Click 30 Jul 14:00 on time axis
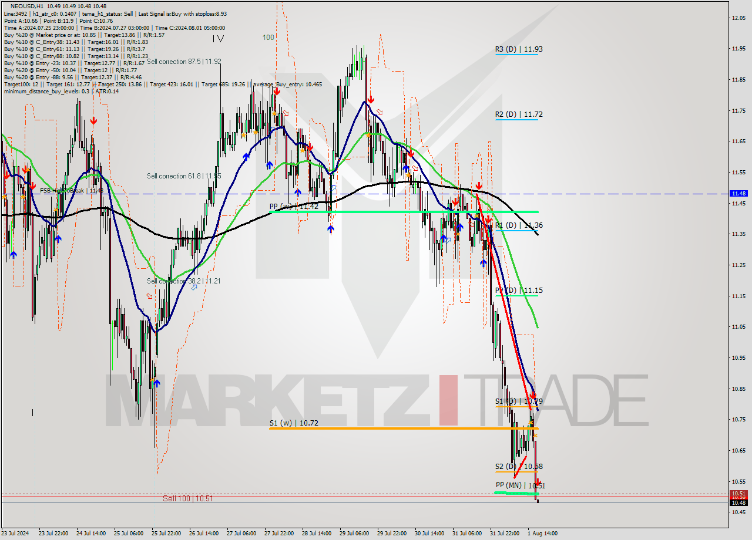Viewport: 752px width, 540px height. [x=429, y=534]
